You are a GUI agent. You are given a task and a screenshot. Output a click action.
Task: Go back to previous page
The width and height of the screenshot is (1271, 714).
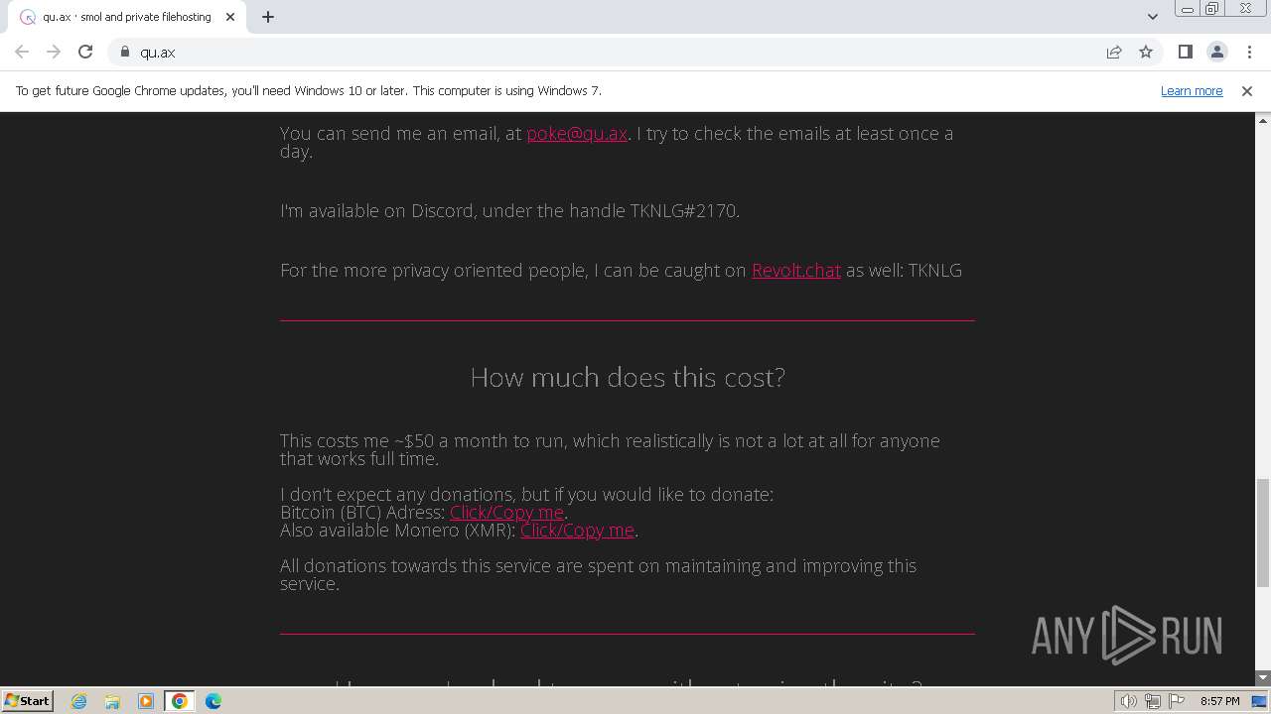(22, 52)
